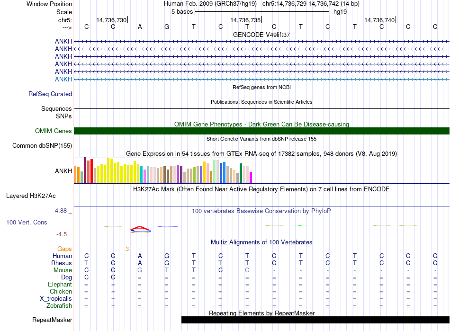
Task: Click the black RepeatMasker element bar
Action: pyautogui.click(x=315, y=320)
